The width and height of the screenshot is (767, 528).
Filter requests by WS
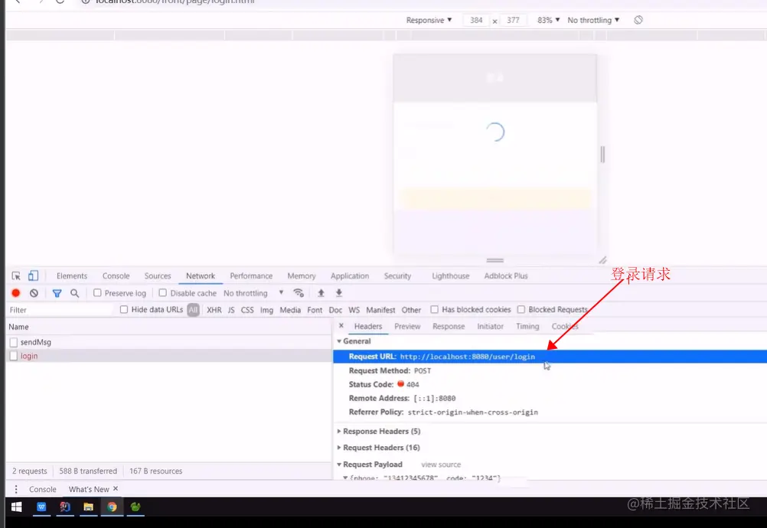(x=354, y=310)
